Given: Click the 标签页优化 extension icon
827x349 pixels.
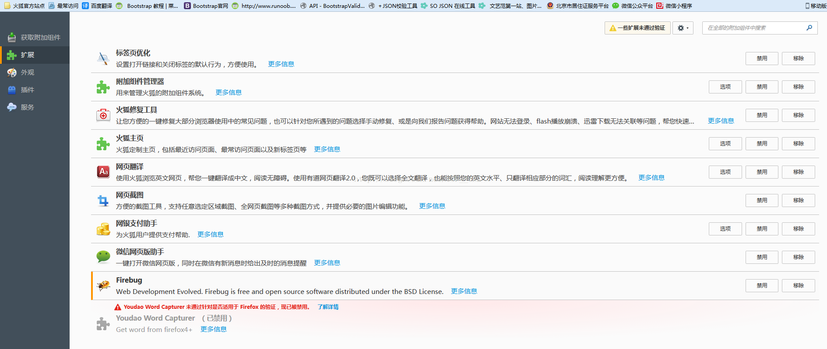Looking at the screenshot, I should click(x=103, y=59).
